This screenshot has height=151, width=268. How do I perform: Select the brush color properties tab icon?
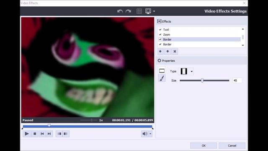coord(162,78)
